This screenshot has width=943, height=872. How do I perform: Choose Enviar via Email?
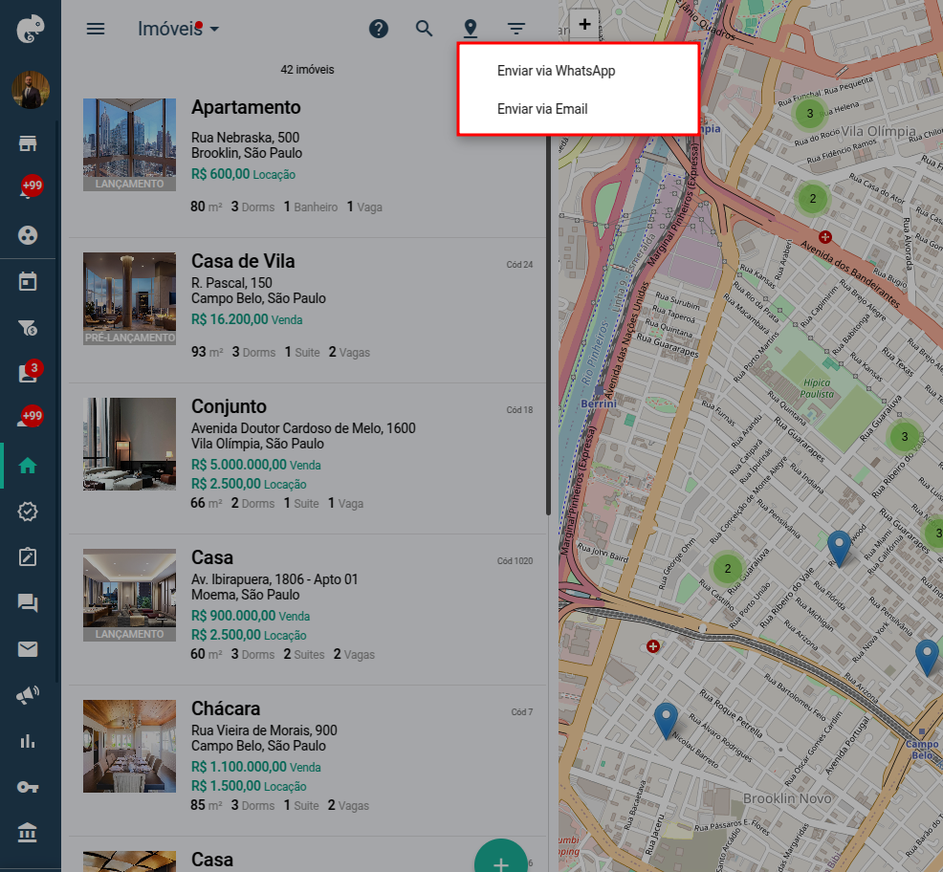pos(542,109)
